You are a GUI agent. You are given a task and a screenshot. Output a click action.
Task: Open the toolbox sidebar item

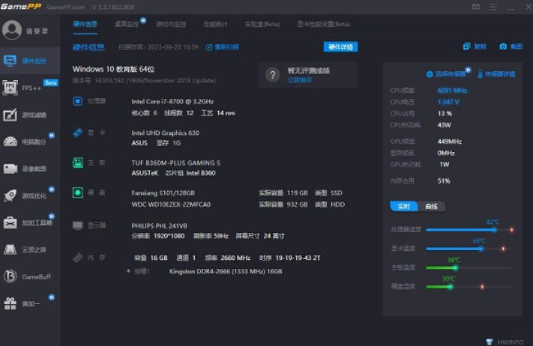(x=29, y=222)
